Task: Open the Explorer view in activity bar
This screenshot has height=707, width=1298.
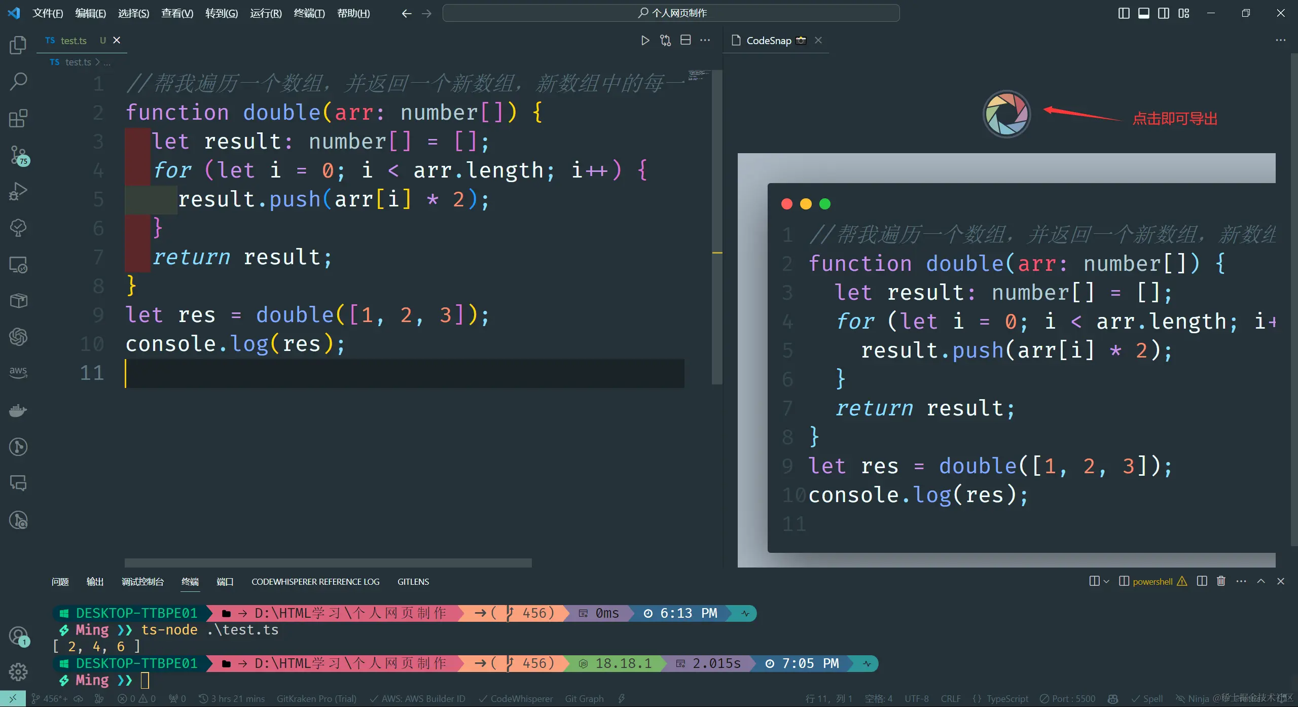Action: 18,45
